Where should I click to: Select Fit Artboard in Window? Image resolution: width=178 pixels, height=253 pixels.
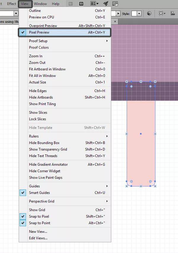(64, 69)
